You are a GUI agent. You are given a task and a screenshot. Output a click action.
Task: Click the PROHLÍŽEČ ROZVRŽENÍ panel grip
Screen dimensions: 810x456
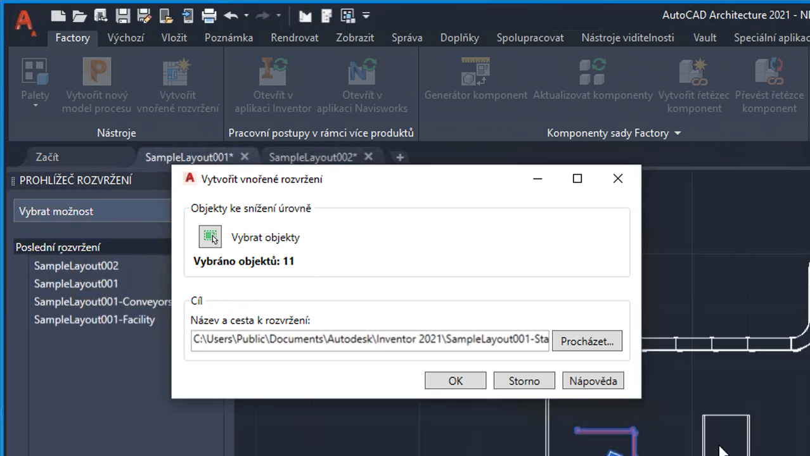tap(13, 181)
